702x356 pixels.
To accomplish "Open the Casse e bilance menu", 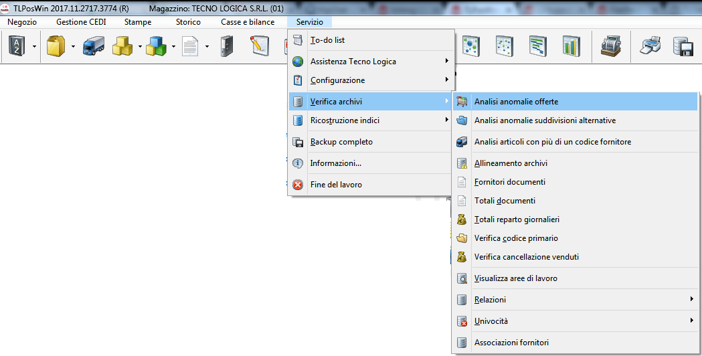I will coord(248,22).
